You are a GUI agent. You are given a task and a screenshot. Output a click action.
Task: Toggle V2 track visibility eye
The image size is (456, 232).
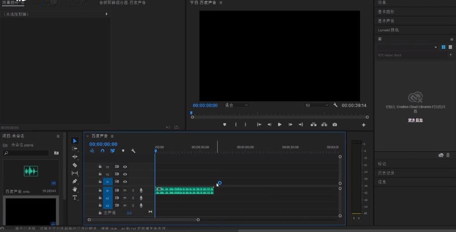(125, 174)
